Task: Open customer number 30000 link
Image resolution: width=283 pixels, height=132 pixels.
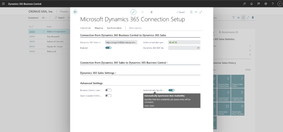Action: [x=32, y=42]
